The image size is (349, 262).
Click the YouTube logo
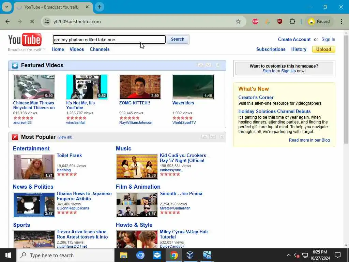pyautogui.click(x=25, y=40)
